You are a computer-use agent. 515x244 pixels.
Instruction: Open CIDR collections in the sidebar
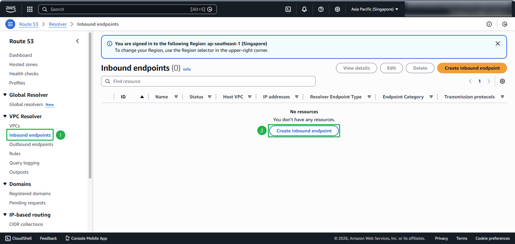click(x=26, y=224)
